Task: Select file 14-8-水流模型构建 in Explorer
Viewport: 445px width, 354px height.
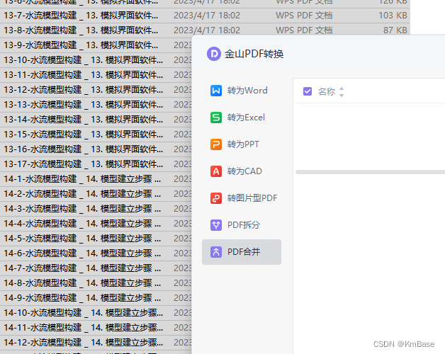Action: [x=82, y=283]
